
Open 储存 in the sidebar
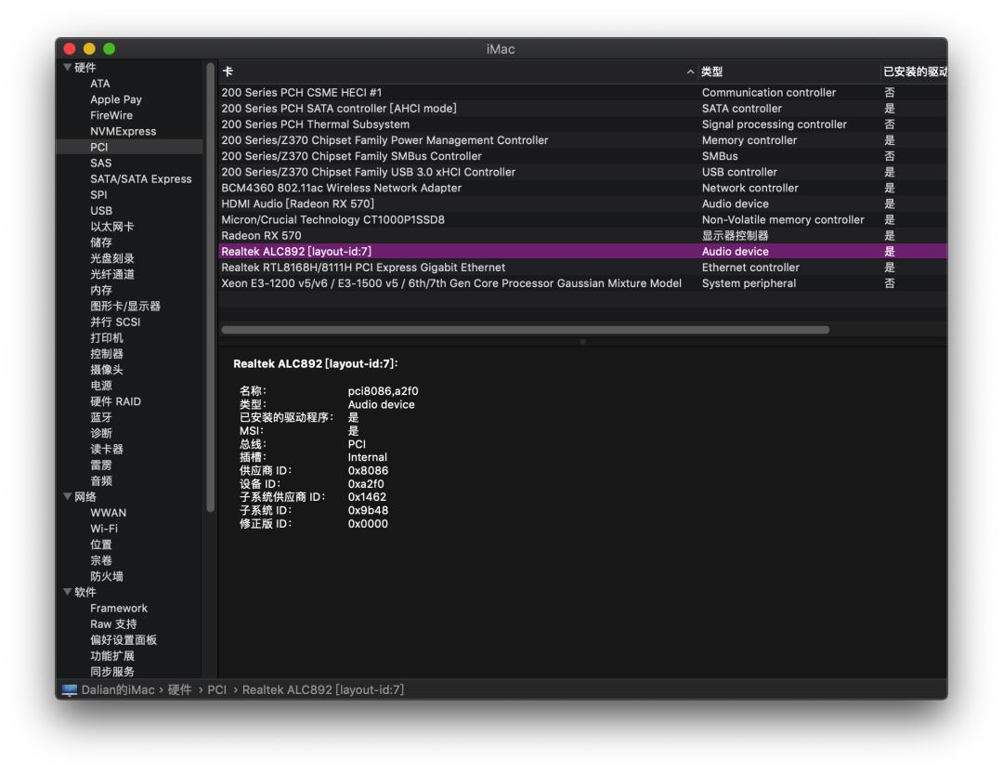coord(101,242)
